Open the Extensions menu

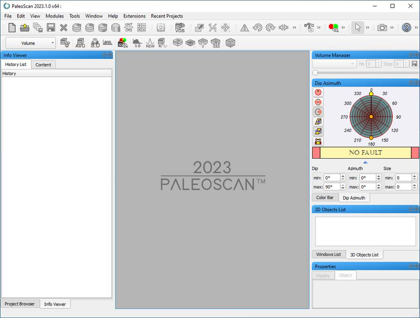tap(135, 16)
